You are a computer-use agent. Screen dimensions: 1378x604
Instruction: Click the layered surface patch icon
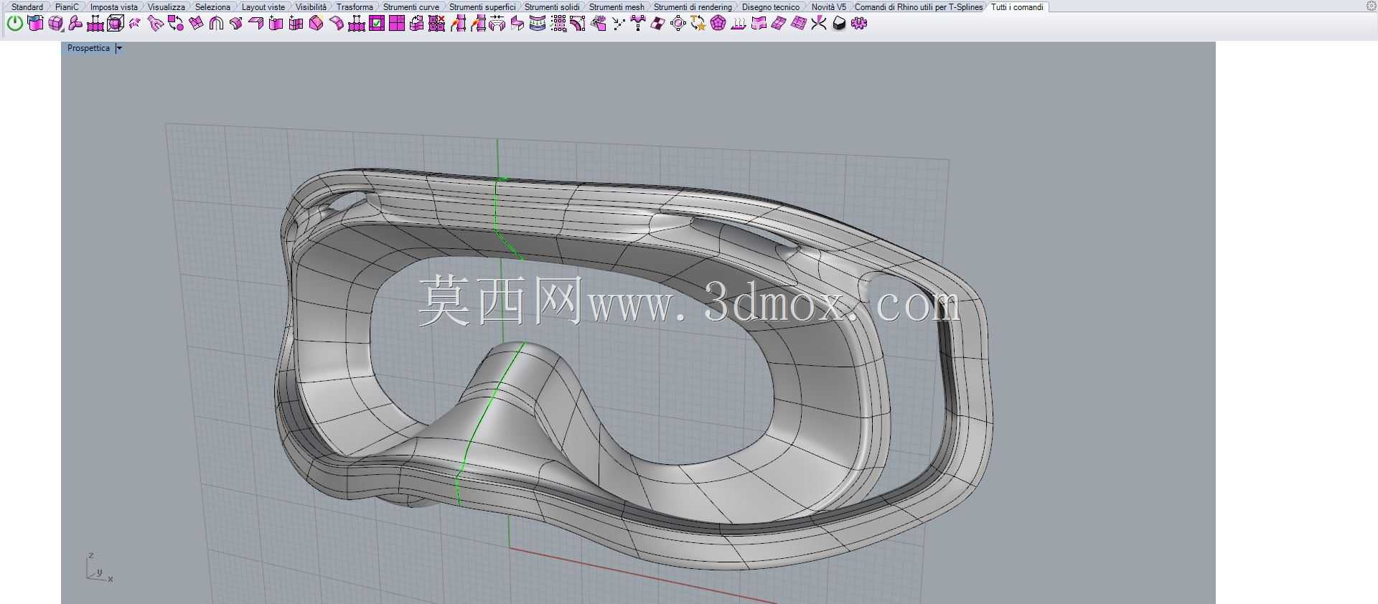[x=759, y=24]
